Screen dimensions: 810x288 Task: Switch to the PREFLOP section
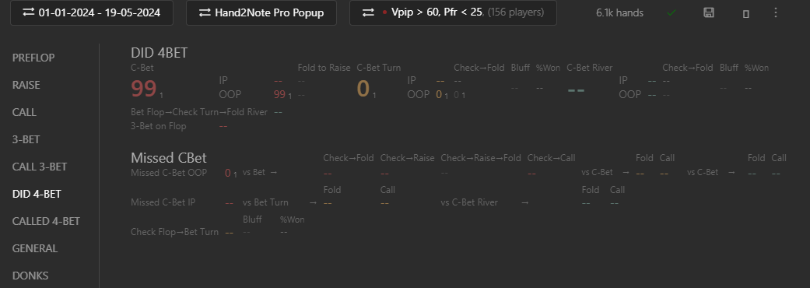[x=33, y=58]
